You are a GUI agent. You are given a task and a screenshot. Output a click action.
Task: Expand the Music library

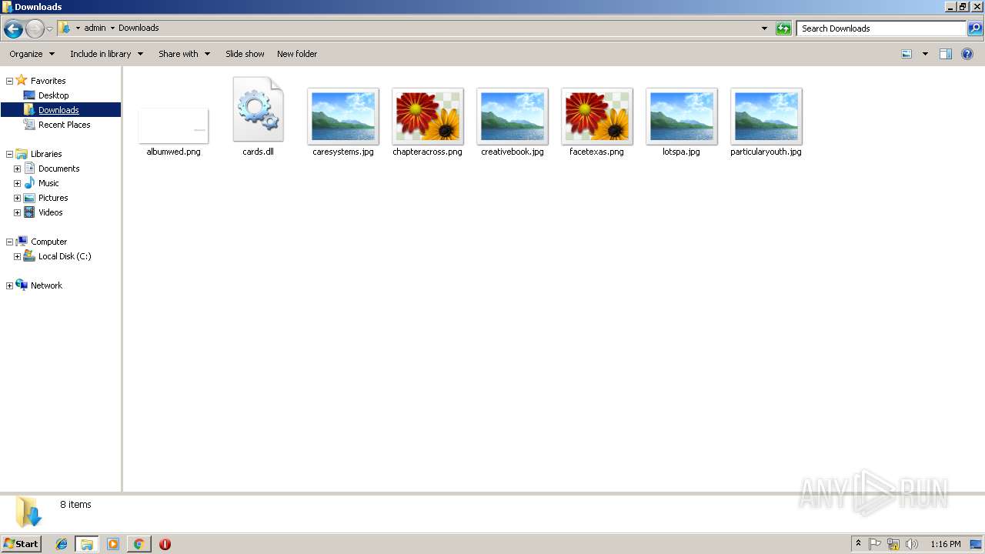point(17,183)
